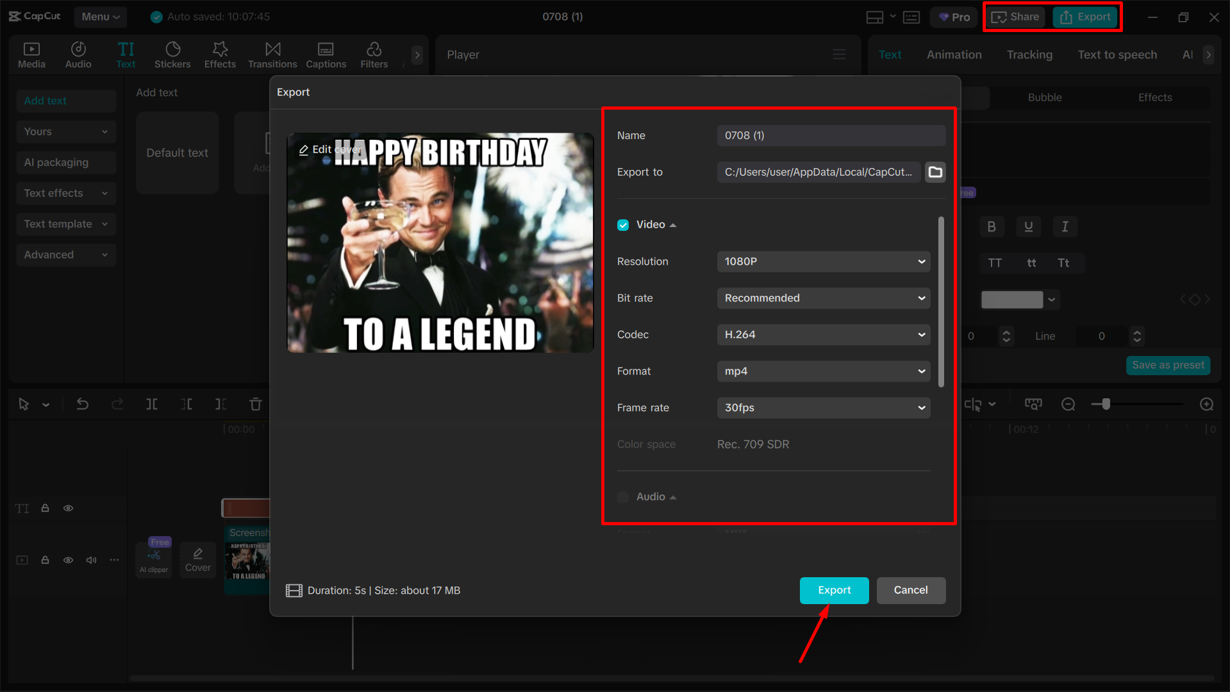The height and width of the screenshot is (692, 1230).
Task: Click the Save as preset button
Action: tap(1168, 365)
